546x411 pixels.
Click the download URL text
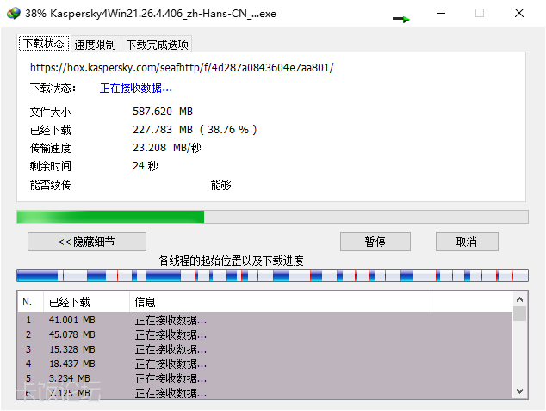pyautogui.click(x=182, y=67)
